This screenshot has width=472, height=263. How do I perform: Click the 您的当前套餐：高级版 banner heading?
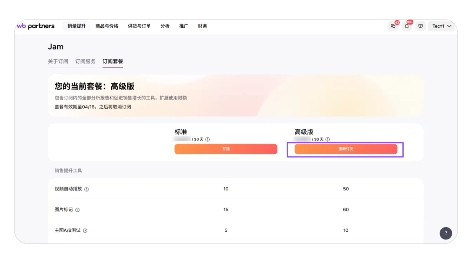pyautogui.click(x=94, y=86)
